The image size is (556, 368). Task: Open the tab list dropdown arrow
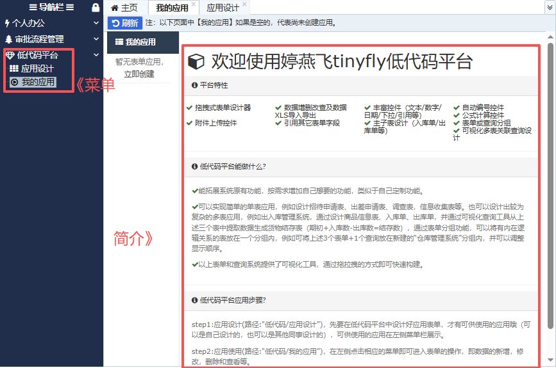[550, 8]
